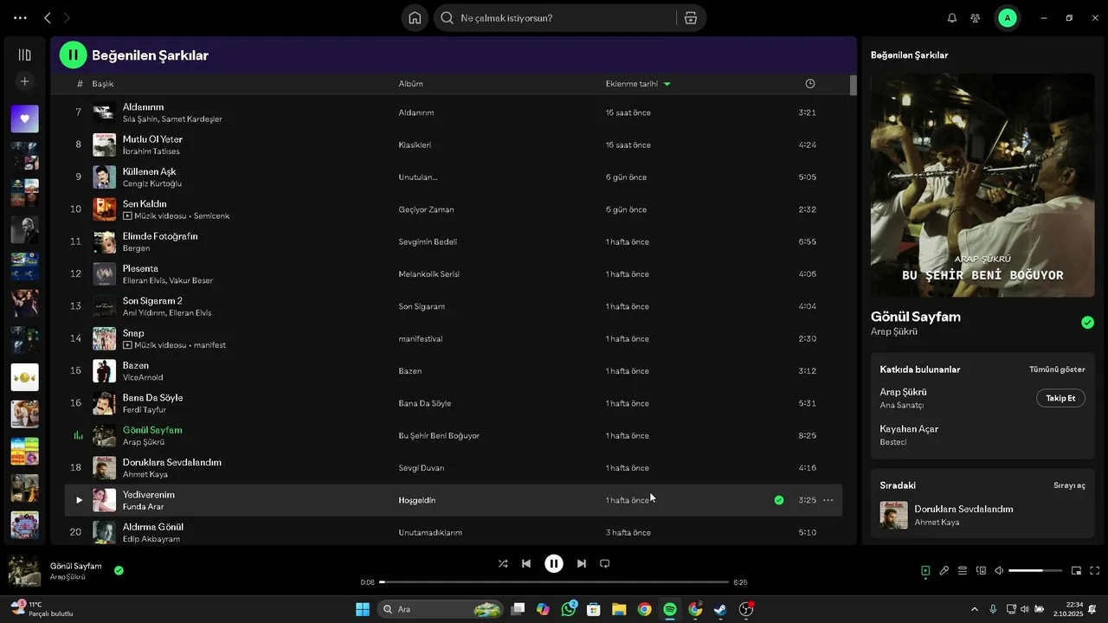Open more options for Yedİverenİm row
1108x623 pixels.
(828, 500)
